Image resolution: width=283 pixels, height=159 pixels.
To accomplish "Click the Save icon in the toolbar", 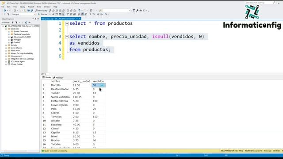I will point(28,11).
